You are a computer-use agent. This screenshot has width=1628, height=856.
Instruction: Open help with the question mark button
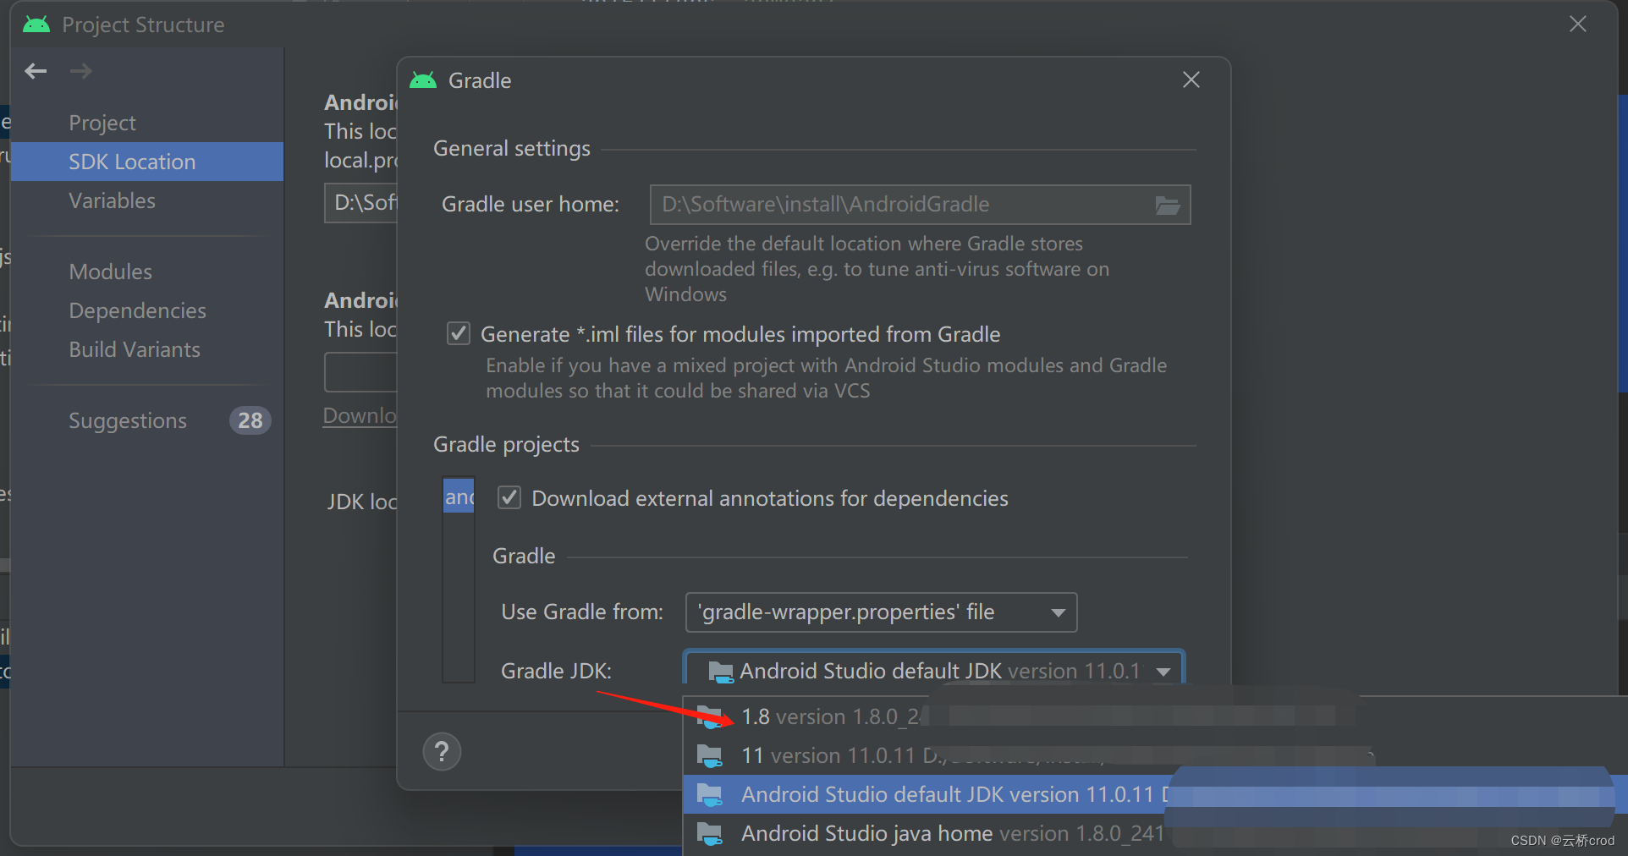click(442, 751)
